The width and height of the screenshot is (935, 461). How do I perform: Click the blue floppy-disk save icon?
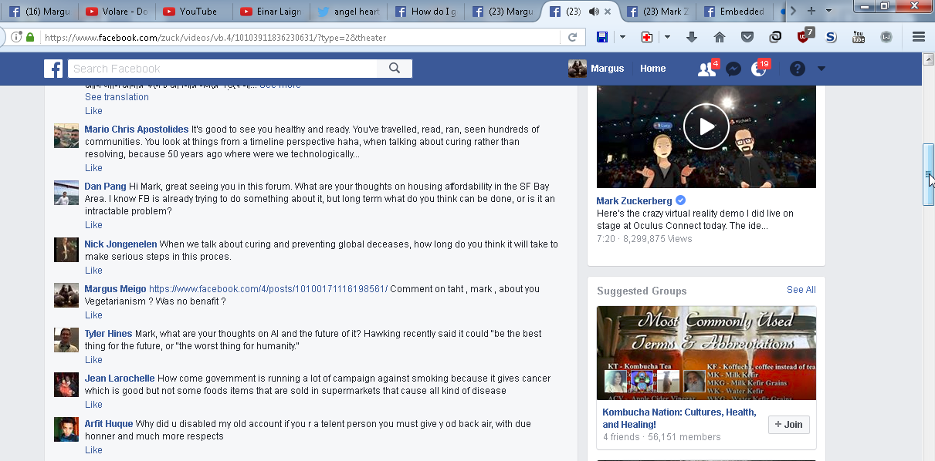603,37
